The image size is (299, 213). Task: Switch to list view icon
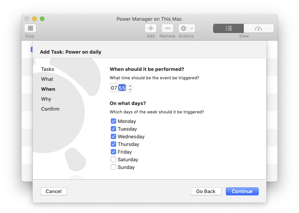pos(228,28)
